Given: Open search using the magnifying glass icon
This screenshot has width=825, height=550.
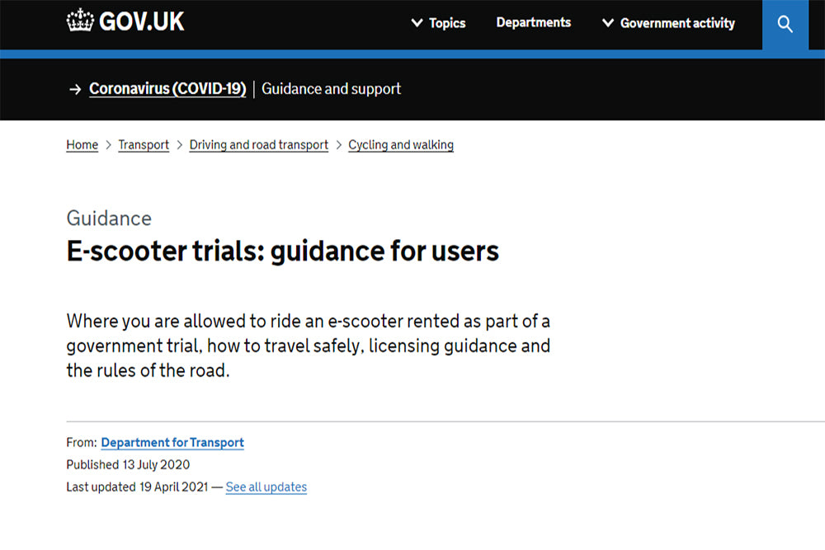Looking at the screenshot, I should click(785, 24).
